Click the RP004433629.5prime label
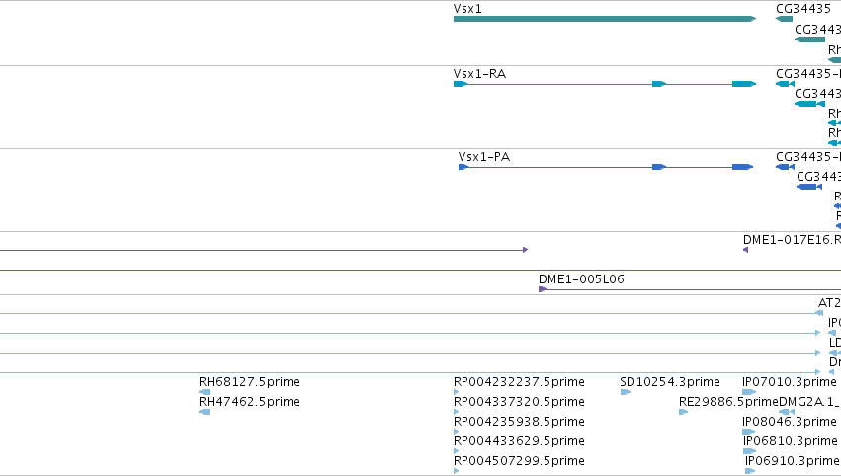Screen dimensions: 841x476 coord(519,441)
